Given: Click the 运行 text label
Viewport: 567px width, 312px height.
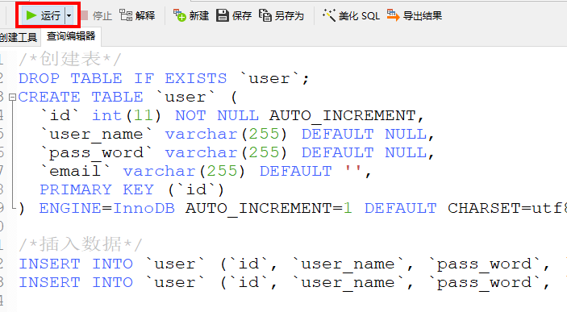Looking at the screenshot, I should 50,15.
